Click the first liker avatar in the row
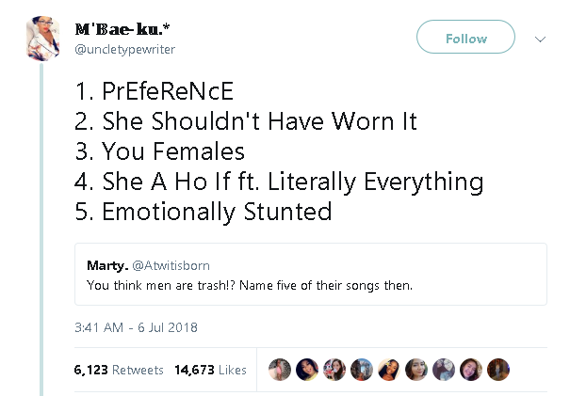The image size is (570, 396). tap(280, 370)
